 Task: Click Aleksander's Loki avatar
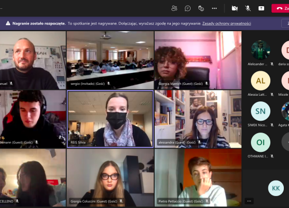(x=260, y=50)
